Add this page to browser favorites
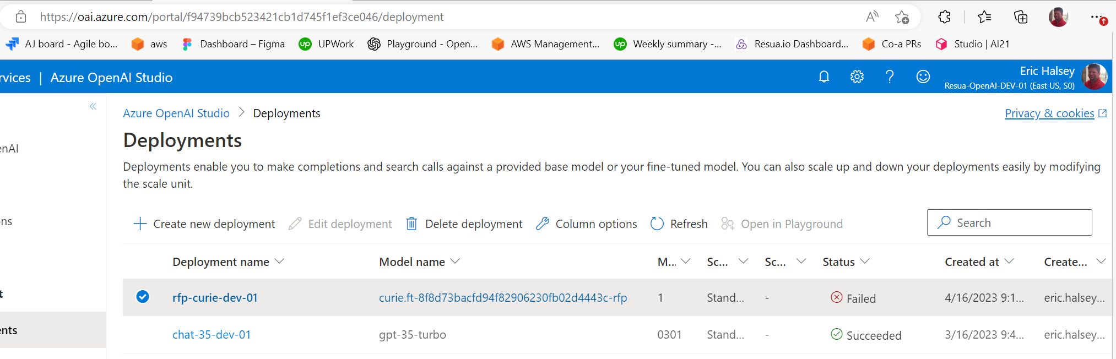Screen dimensions: 1116x359 click(x=902, y=17)
